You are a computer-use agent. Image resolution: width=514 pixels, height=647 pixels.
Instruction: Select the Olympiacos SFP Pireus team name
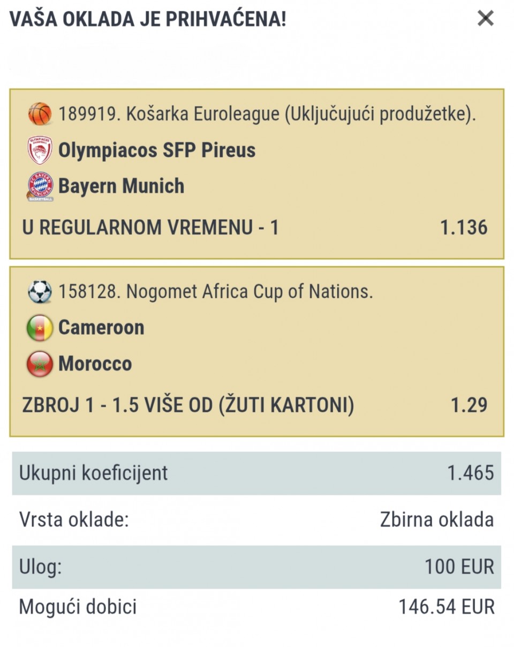pos(156,151)
